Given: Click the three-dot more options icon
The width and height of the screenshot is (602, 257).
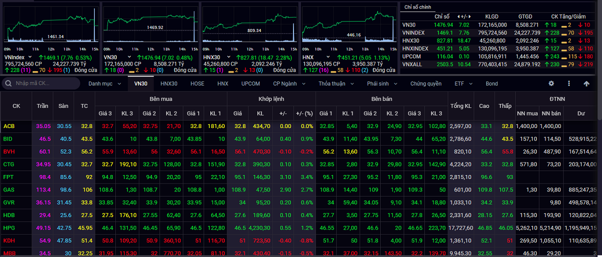Looking at the screenshot, I should [569, 83].
